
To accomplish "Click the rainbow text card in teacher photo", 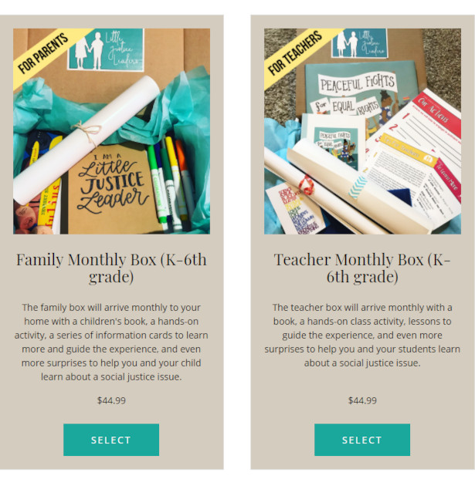I will pyautogui.click(x=295, y=209).
